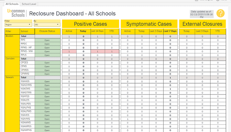Click the NSACMS school name
Viewport: 231px width, 132px height.
26,89
